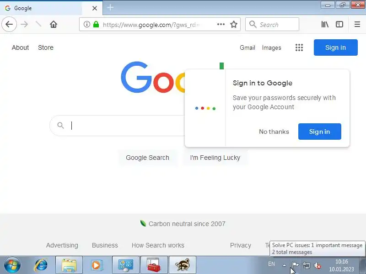Dismiss popup with No thanks
366x274 pixels.
coord(274,132)
